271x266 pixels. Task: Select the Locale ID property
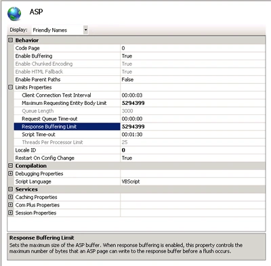pos(26,150)
